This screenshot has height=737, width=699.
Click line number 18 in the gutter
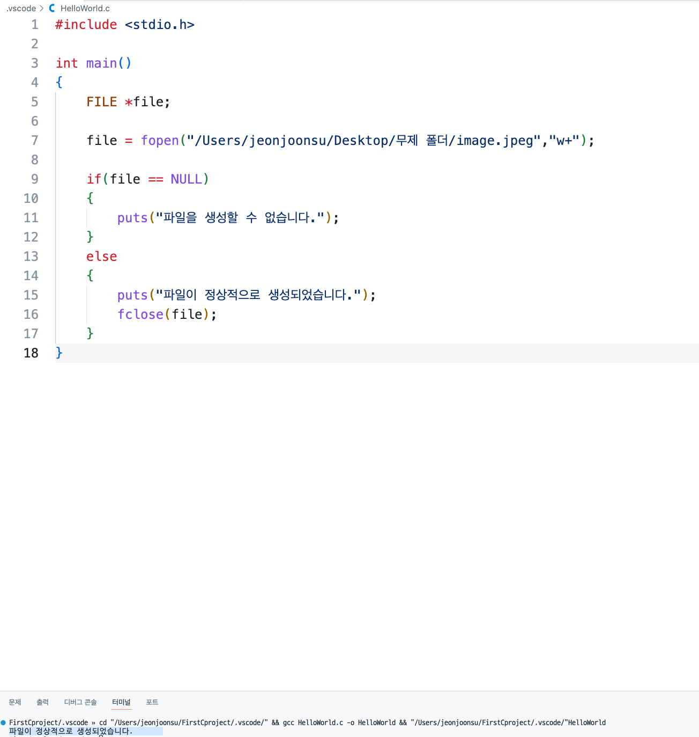click(31, 353)
